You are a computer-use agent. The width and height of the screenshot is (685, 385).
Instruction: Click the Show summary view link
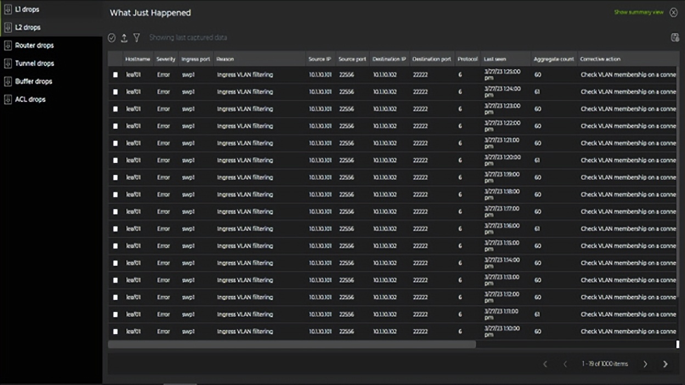tap(638, 12)
